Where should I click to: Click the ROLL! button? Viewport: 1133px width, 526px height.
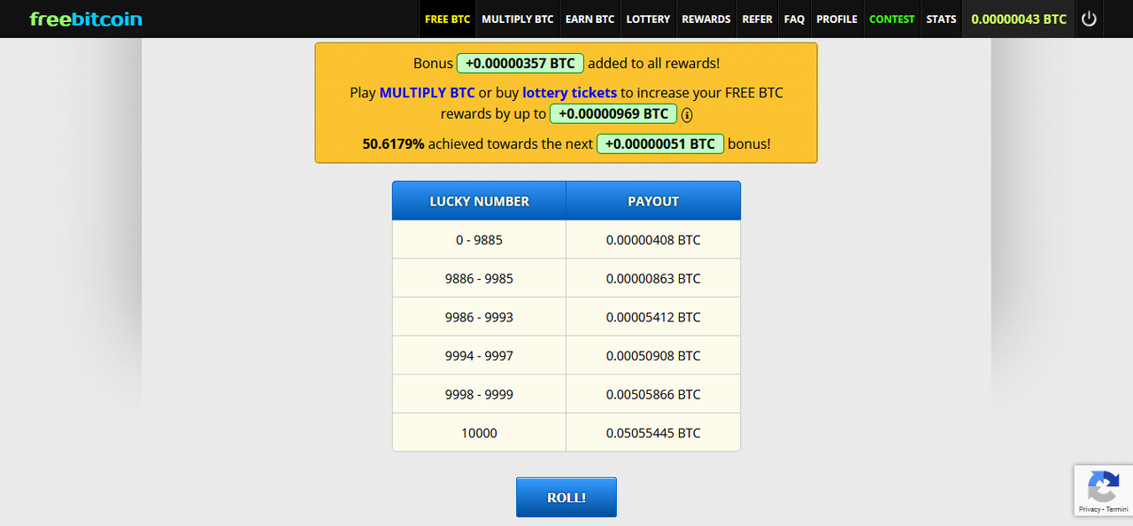pos(566,497)
